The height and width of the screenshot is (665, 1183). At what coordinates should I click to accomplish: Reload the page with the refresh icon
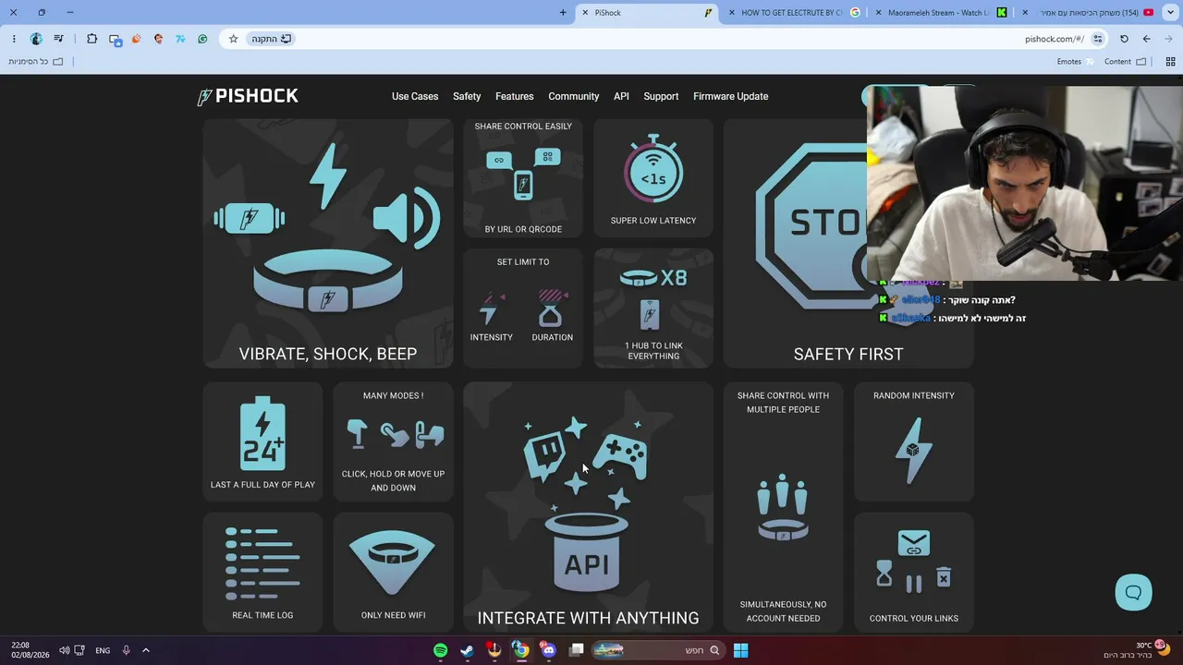1124,39
